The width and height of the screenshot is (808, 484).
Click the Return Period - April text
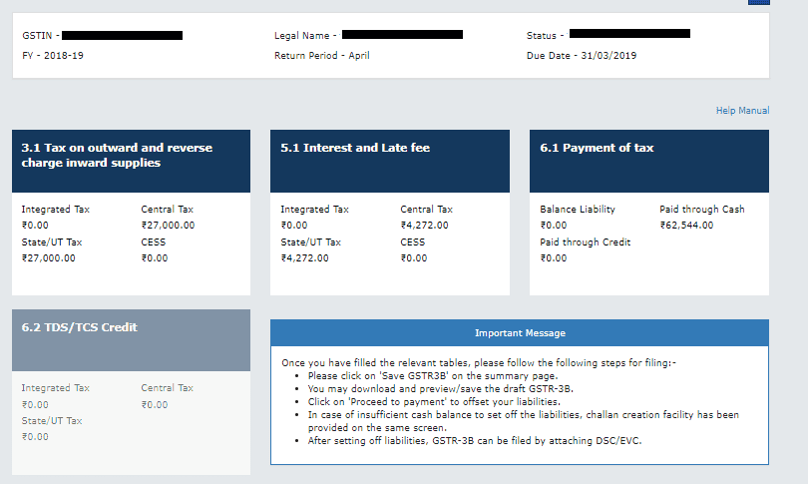point(321,56)
